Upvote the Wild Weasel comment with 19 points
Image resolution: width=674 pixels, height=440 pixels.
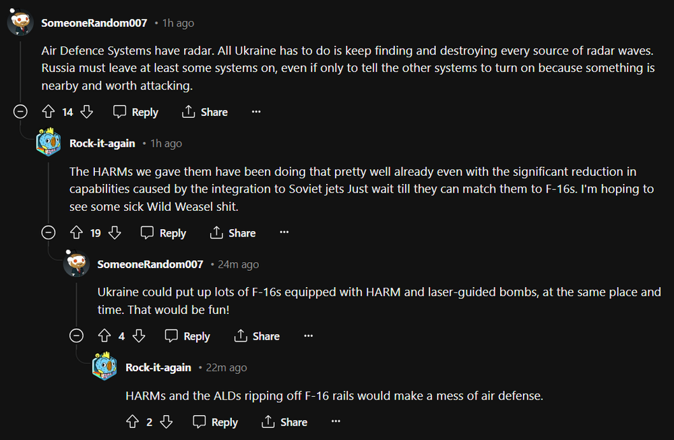point(76,233)
